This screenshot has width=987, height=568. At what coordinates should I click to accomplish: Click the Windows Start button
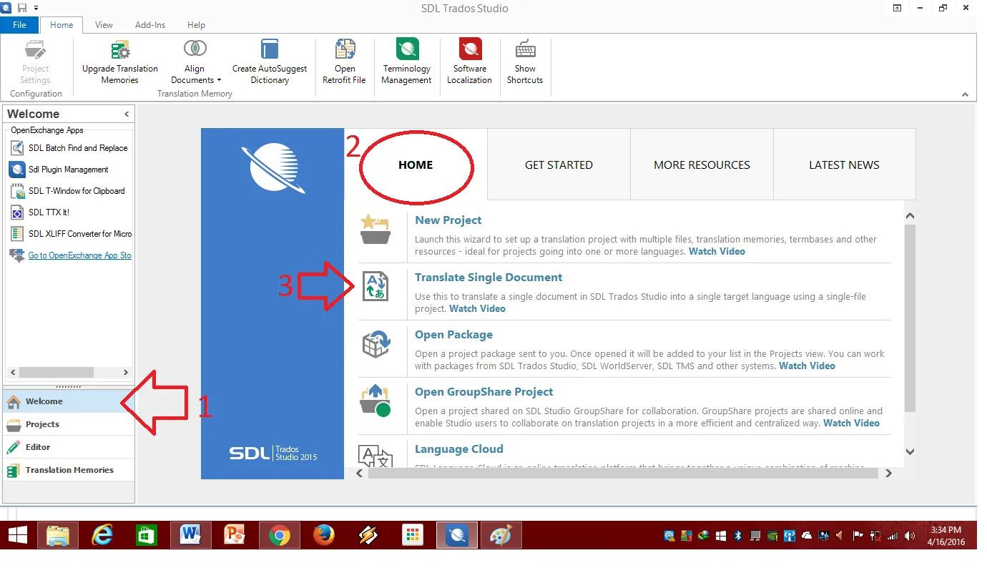click(x=17, y=535)
